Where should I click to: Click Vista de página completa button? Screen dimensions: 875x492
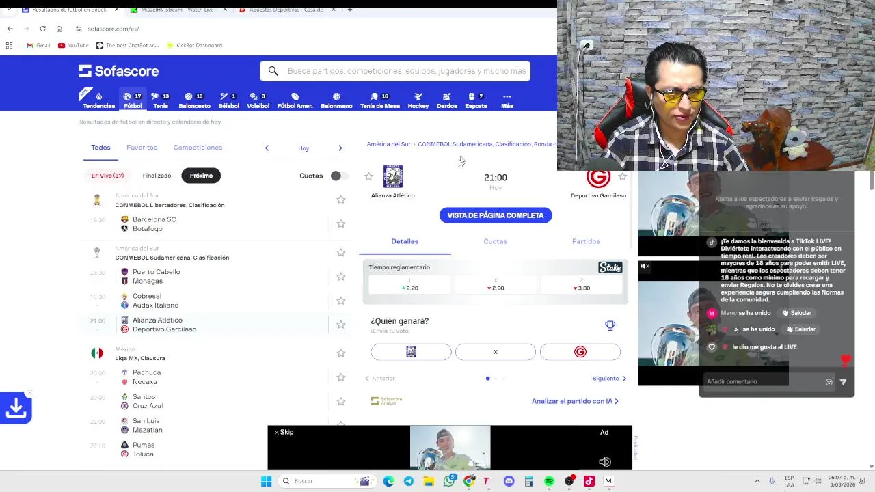click(x=496, y=215)
